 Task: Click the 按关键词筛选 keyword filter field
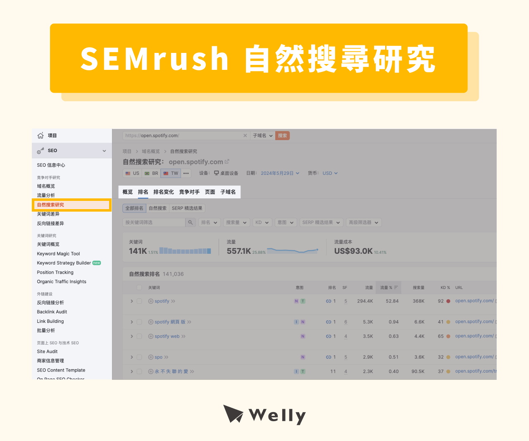click(154, 222)
